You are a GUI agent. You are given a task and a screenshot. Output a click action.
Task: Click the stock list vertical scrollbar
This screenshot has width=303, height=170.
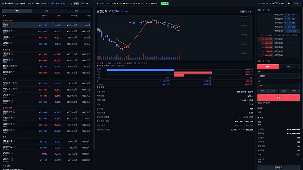(94, 78)
